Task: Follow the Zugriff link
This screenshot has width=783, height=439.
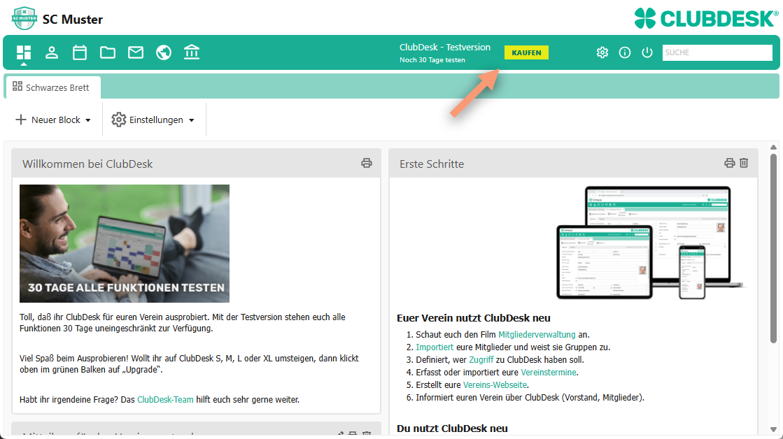Action: point(481,360)
